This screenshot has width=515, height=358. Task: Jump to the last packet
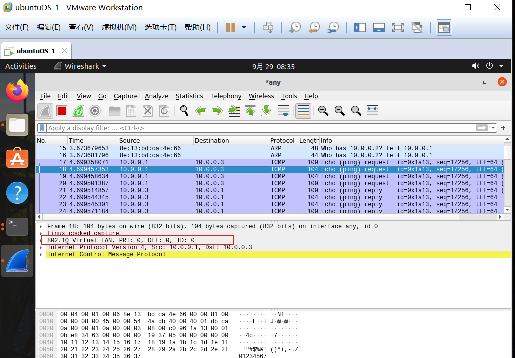tap(267, 111)
